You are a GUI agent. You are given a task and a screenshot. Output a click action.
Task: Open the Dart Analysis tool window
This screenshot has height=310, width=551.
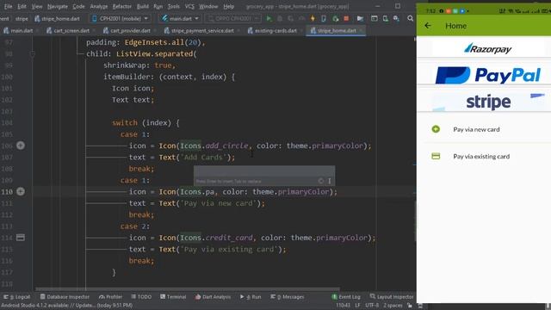(213, 296)
